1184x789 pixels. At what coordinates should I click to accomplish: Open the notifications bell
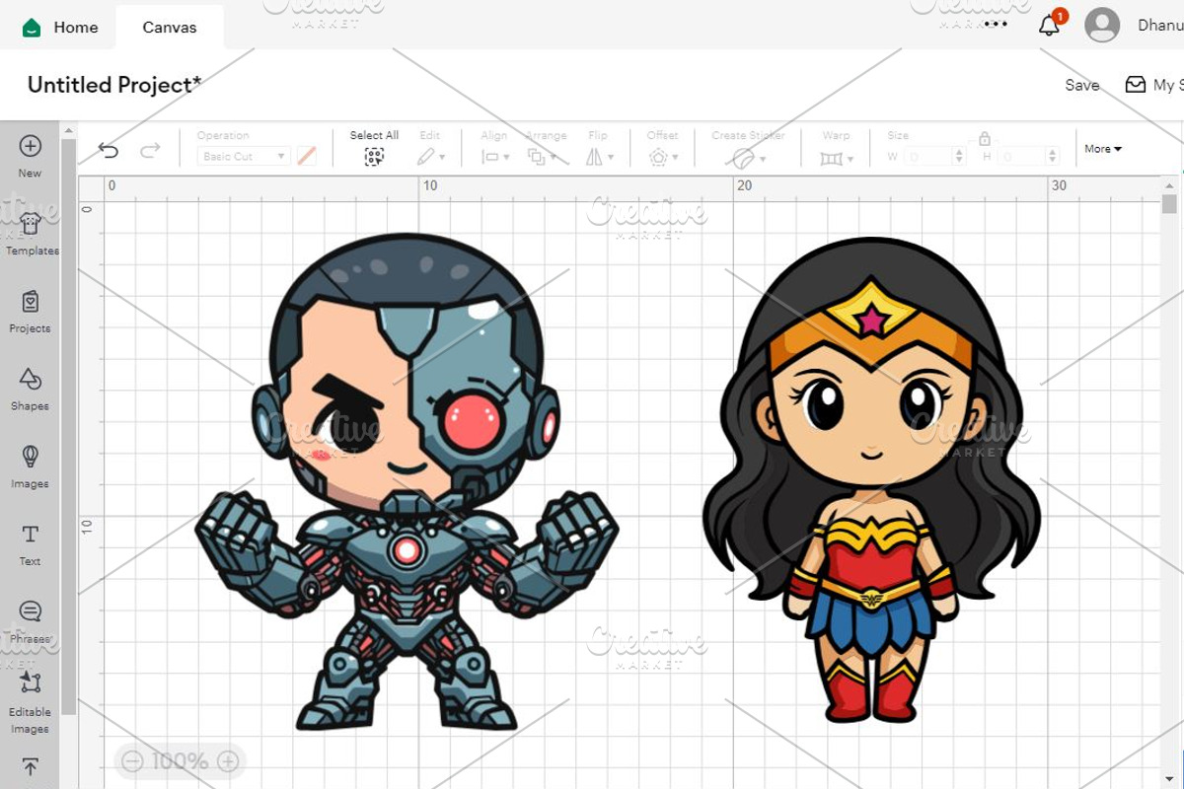pyautogui.click(x=1050, y=26)
